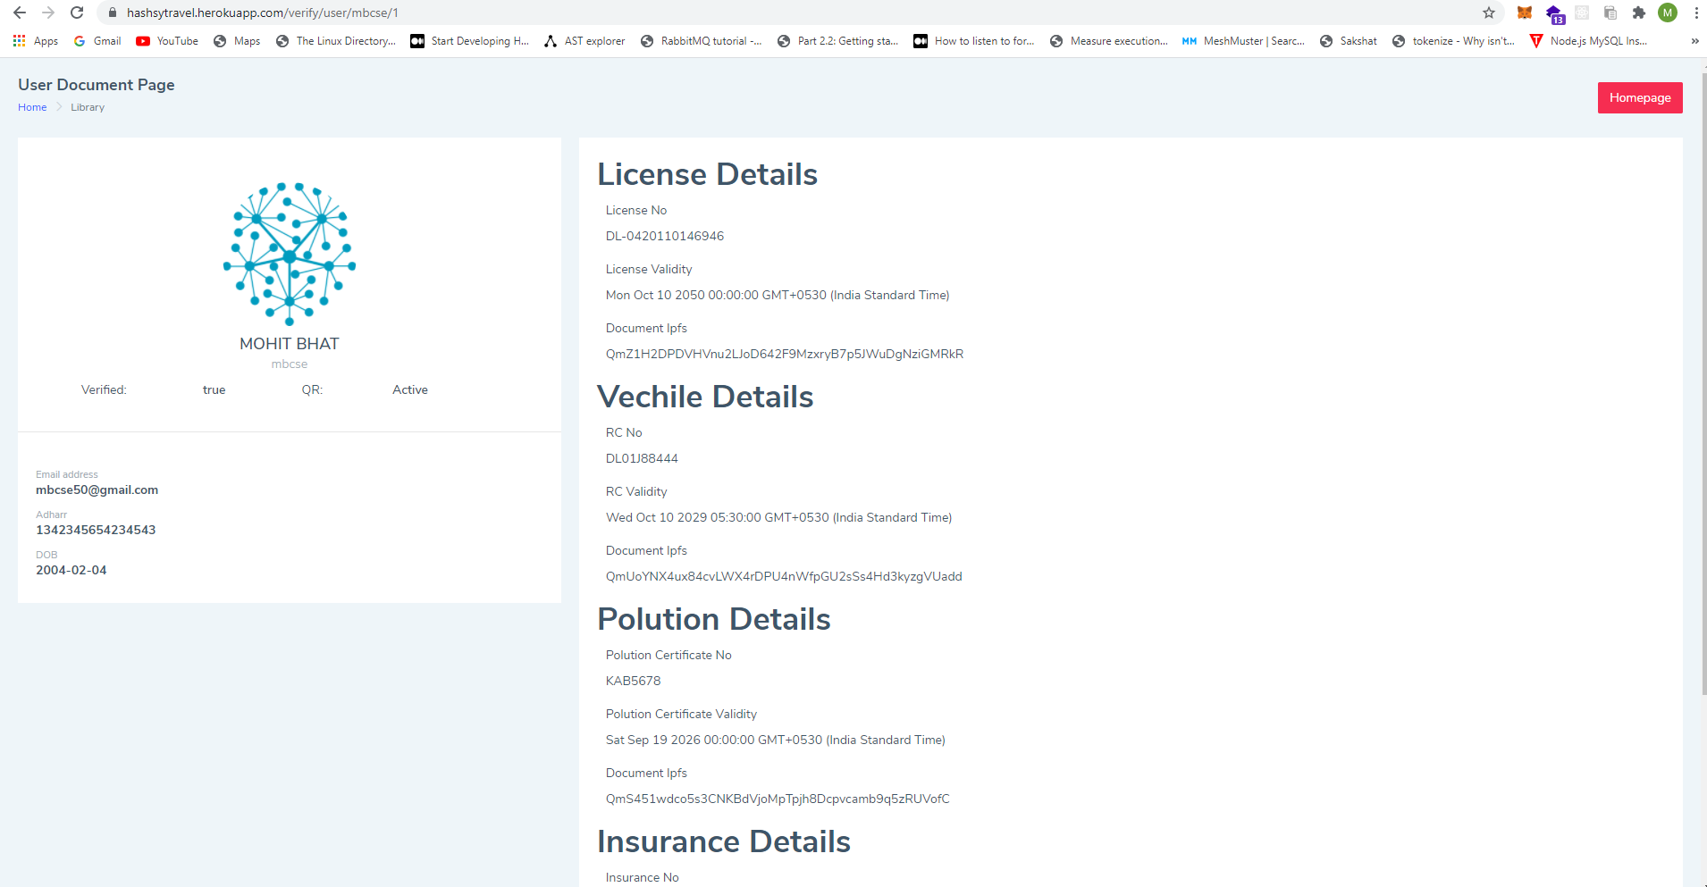
Task: Click the Apps grid shortcut
Action: [36, 41]
